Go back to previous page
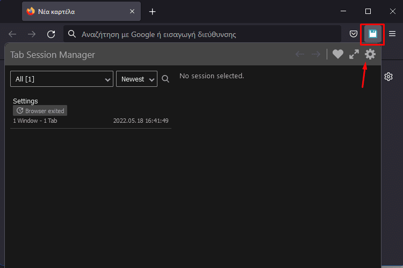The height and width of the screenshot is (268, 403). click(x=12, y=34)
